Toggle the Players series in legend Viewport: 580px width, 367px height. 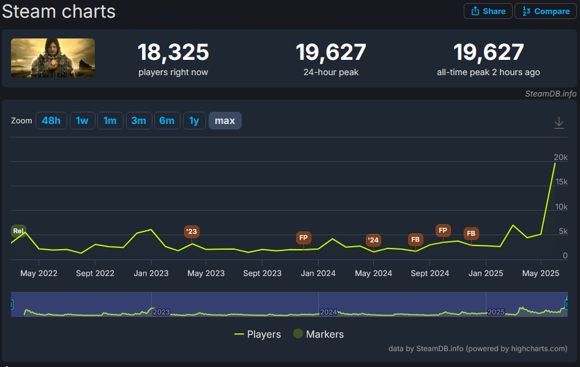click(x=258, y=334)
